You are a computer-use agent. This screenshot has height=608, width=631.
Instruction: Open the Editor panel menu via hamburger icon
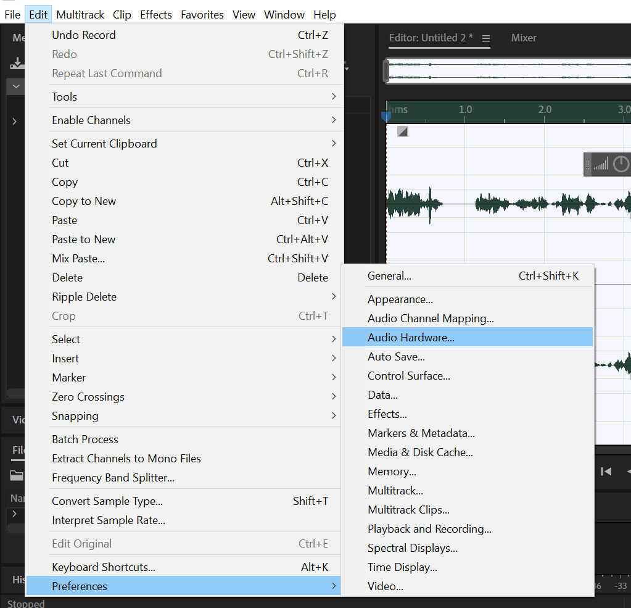[487, 38]
